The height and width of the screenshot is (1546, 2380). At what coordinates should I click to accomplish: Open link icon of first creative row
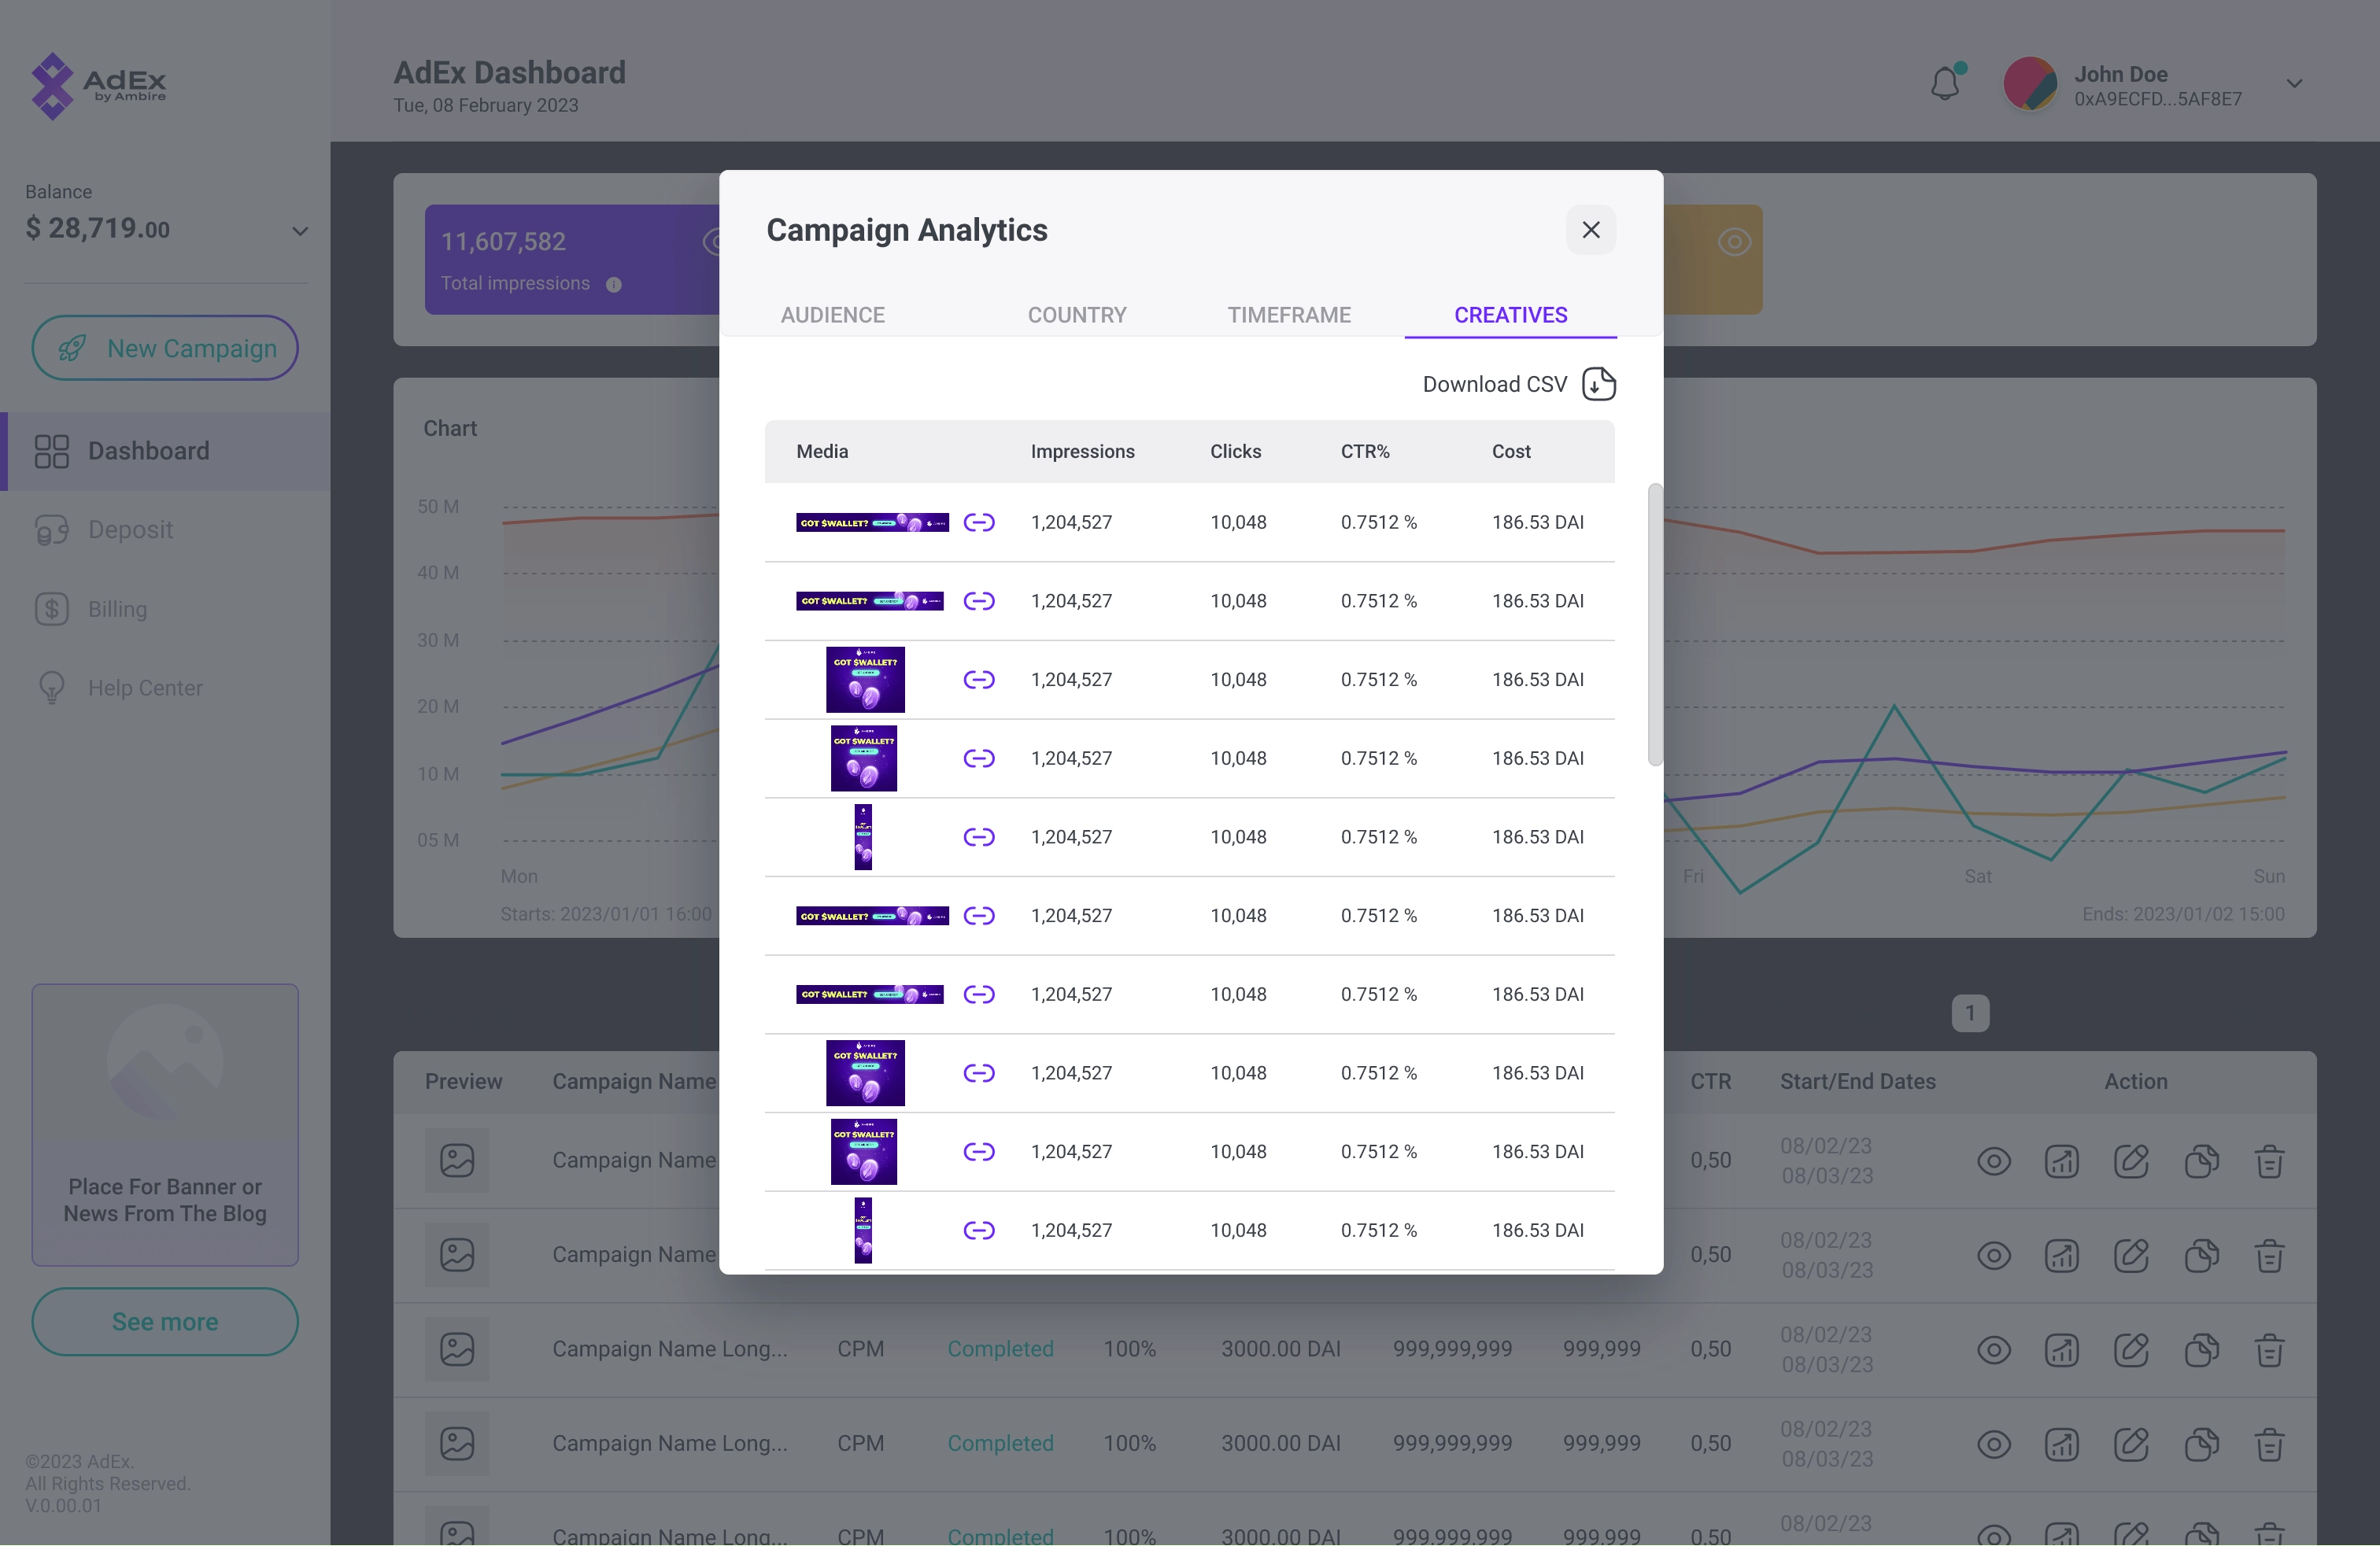coord(978,522)
